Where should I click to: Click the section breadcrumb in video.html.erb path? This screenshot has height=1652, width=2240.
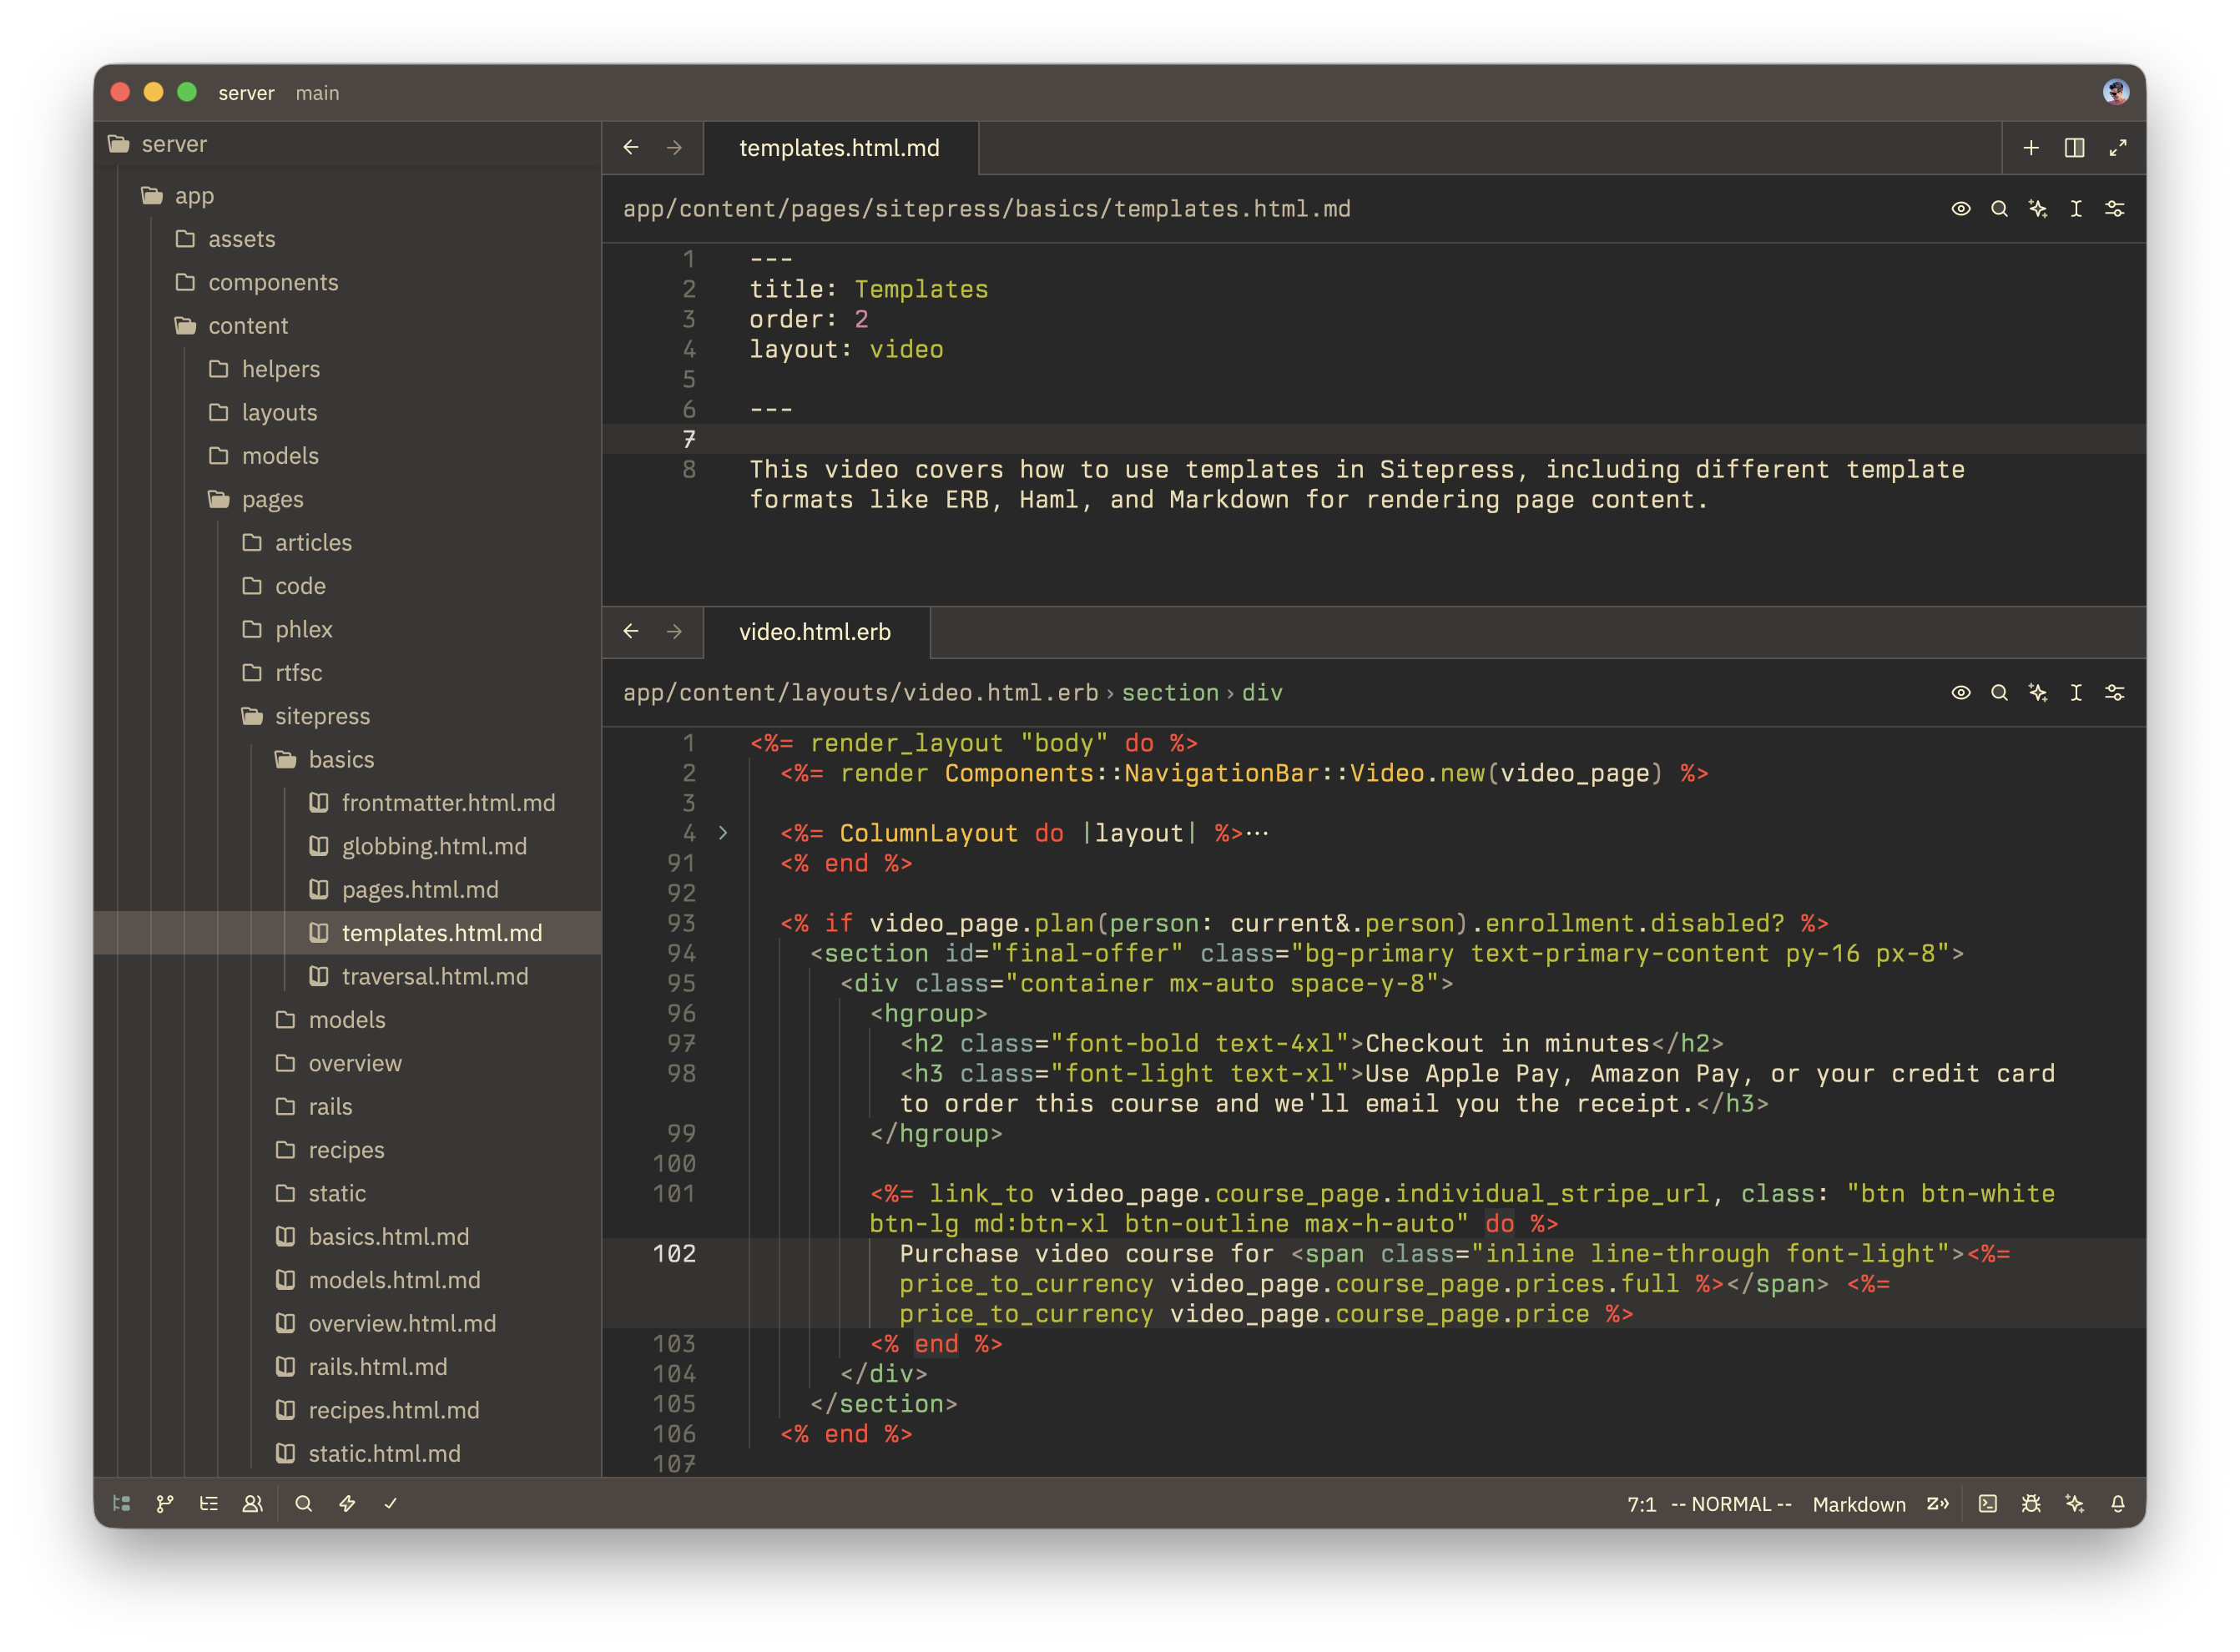click(1170, 693)
